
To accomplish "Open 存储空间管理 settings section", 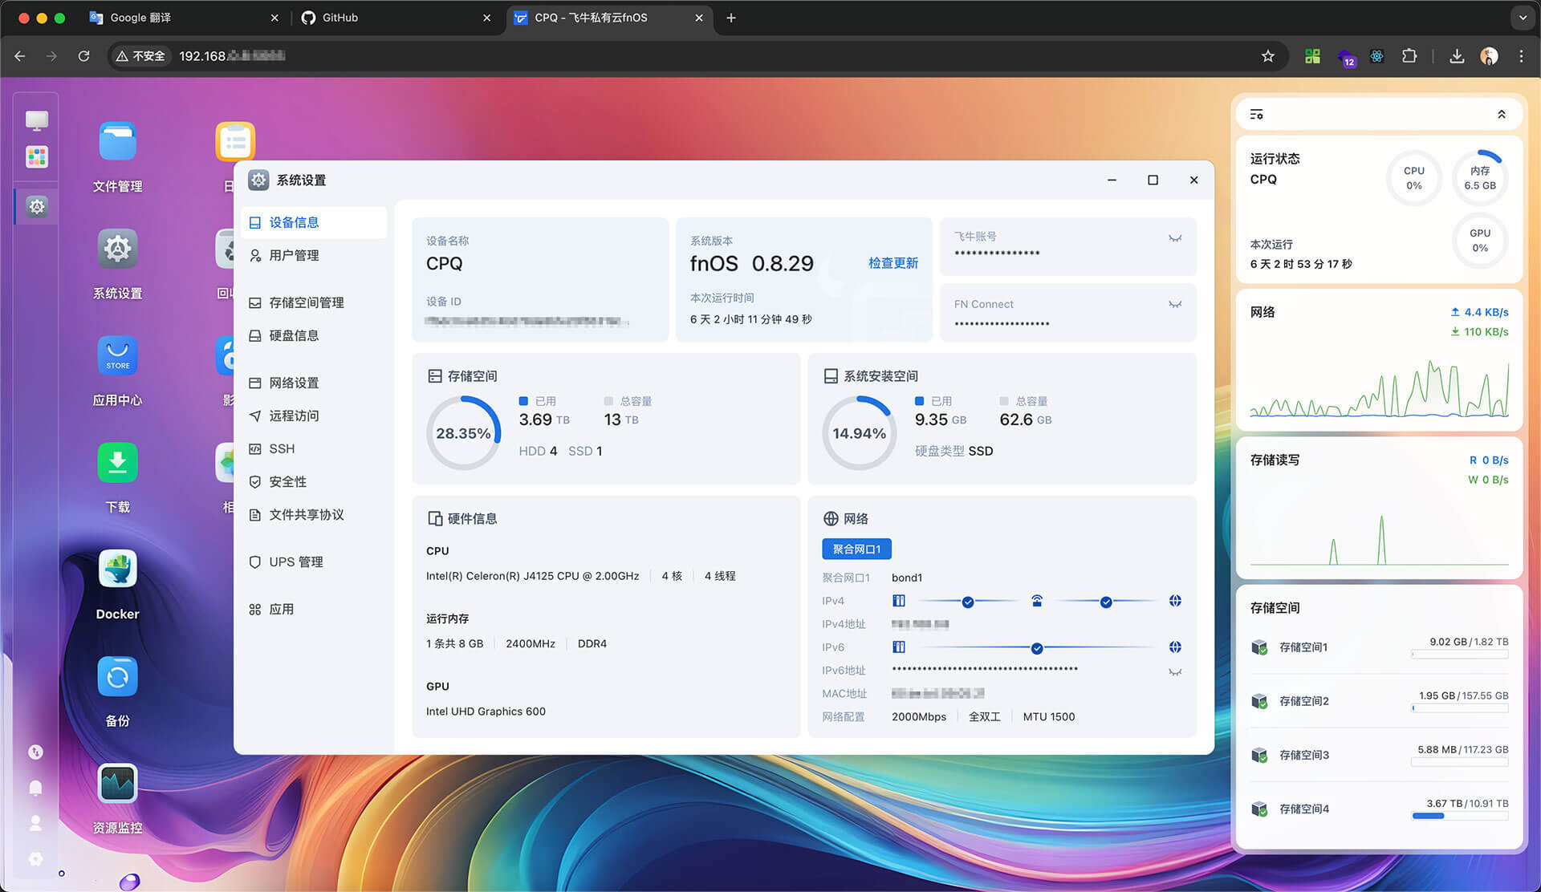I will coord(314,302).
